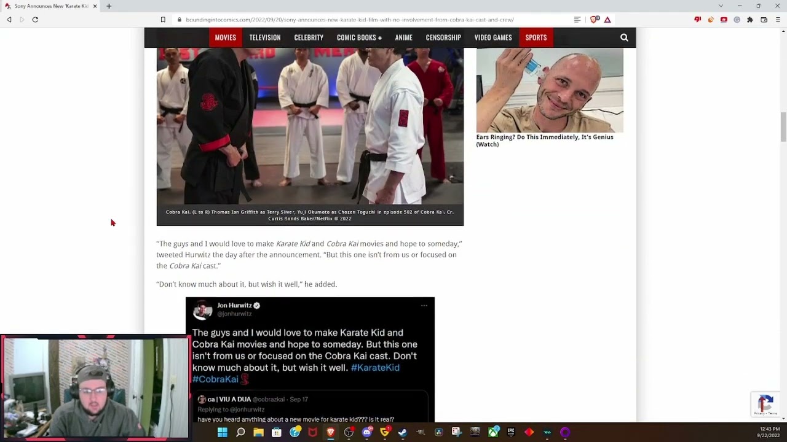
Task: Open the Jon Hurwitz tweet options menu
Action: (424, 306)
